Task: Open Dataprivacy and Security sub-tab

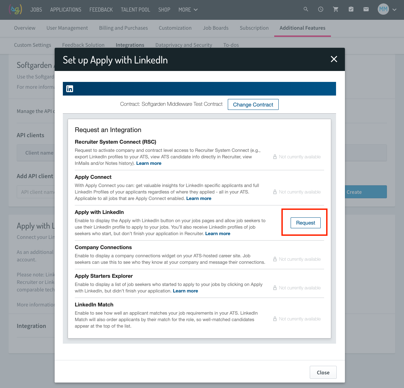Action: pyautogui.click(x=184, y=45)
